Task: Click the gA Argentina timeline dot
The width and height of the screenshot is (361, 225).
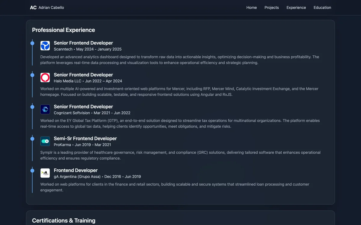Action: [x=32, y=171]
